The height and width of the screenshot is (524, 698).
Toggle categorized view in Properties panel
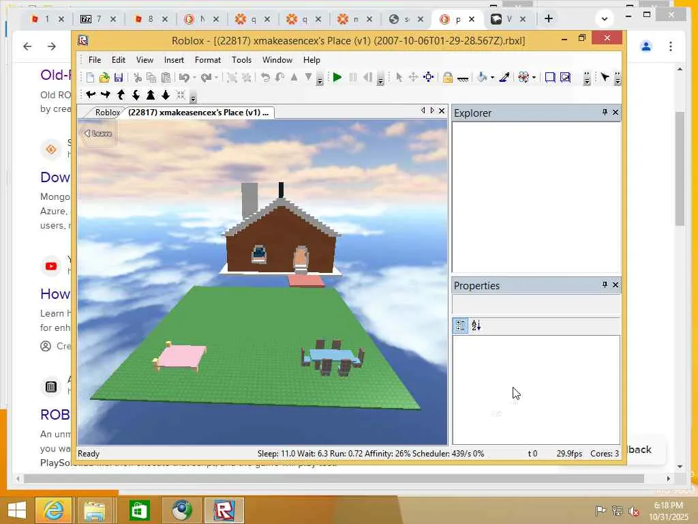[x=460, y=325]
